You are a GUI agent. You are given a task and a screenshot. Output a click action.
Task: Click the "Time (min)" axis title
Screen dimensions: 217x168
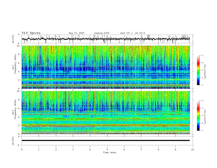coord(110,152)
